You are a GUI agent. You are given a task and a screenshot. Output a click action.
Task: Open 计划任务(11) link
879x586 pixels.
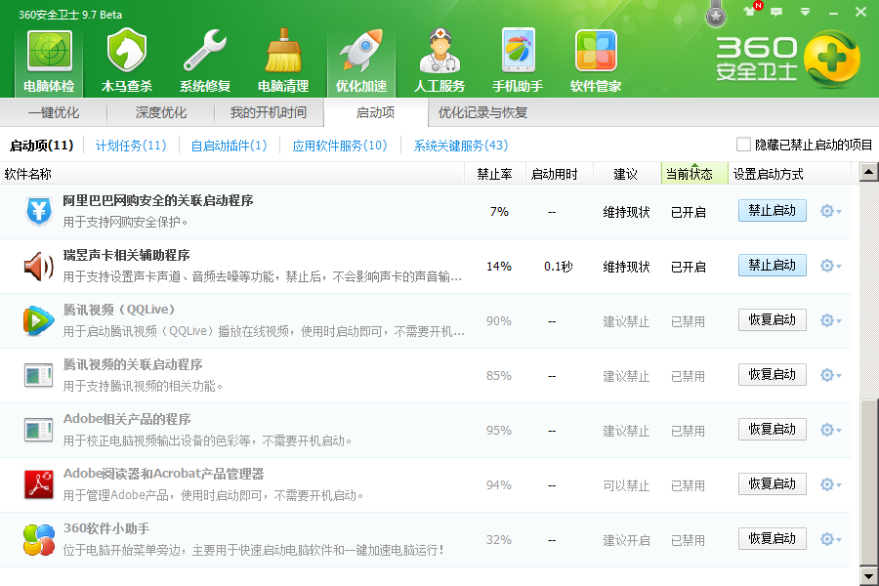(131, 146)
